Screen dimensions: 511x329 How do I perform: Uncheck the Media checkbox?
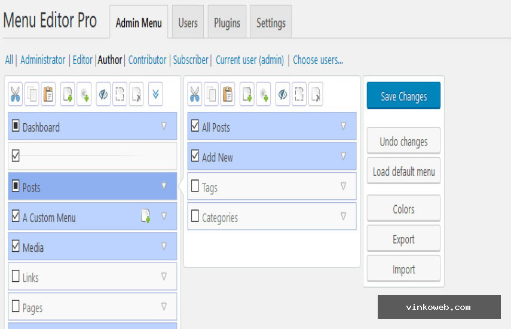[16, 246]
